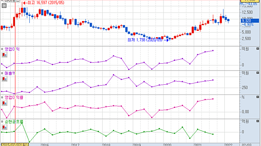Click the 2016 year label on time axis
The image size is (261, 146).
(45, 145)
